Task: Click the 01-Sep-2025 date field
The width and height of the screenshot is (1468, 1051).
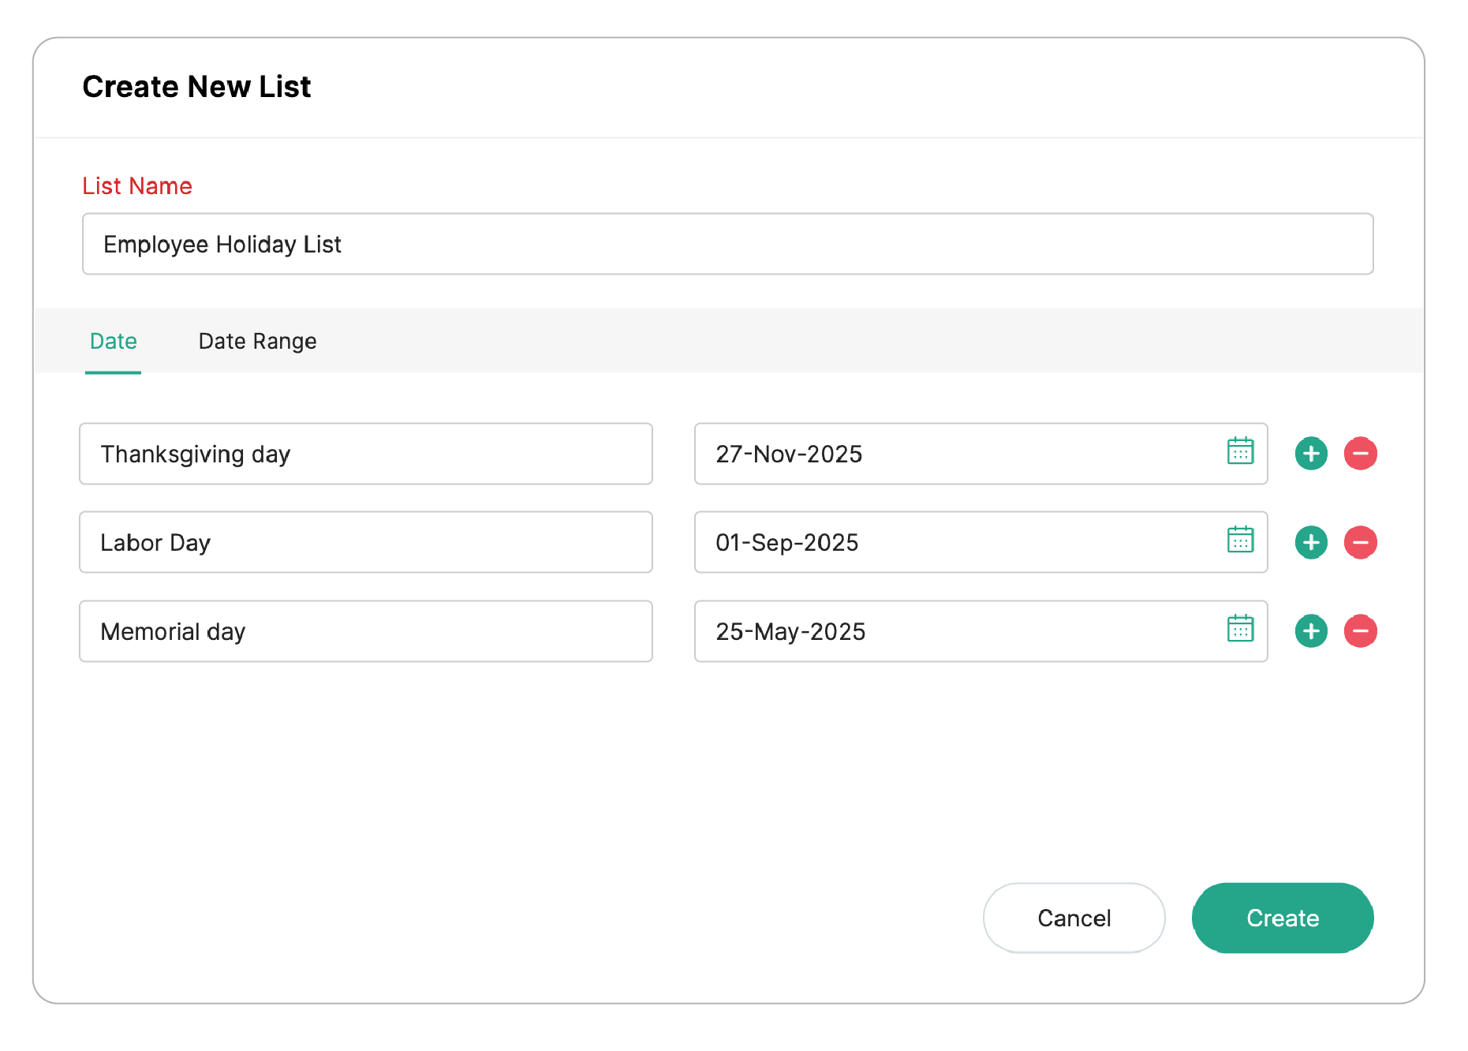Action: click(x=947, y=542)
